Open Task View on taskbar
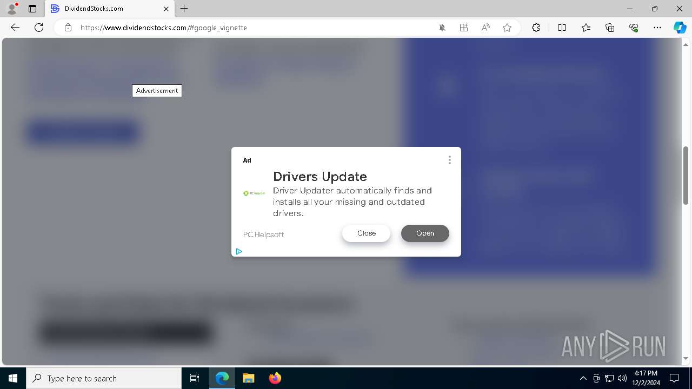 [x=195, y=378]
